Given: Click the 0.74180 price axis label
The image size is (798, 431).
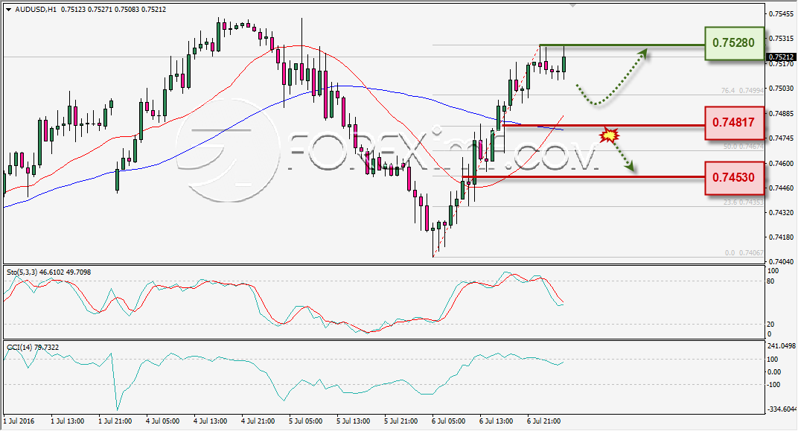Looking at the screenshot, I should pyautogui.click(x=781, y=237).
